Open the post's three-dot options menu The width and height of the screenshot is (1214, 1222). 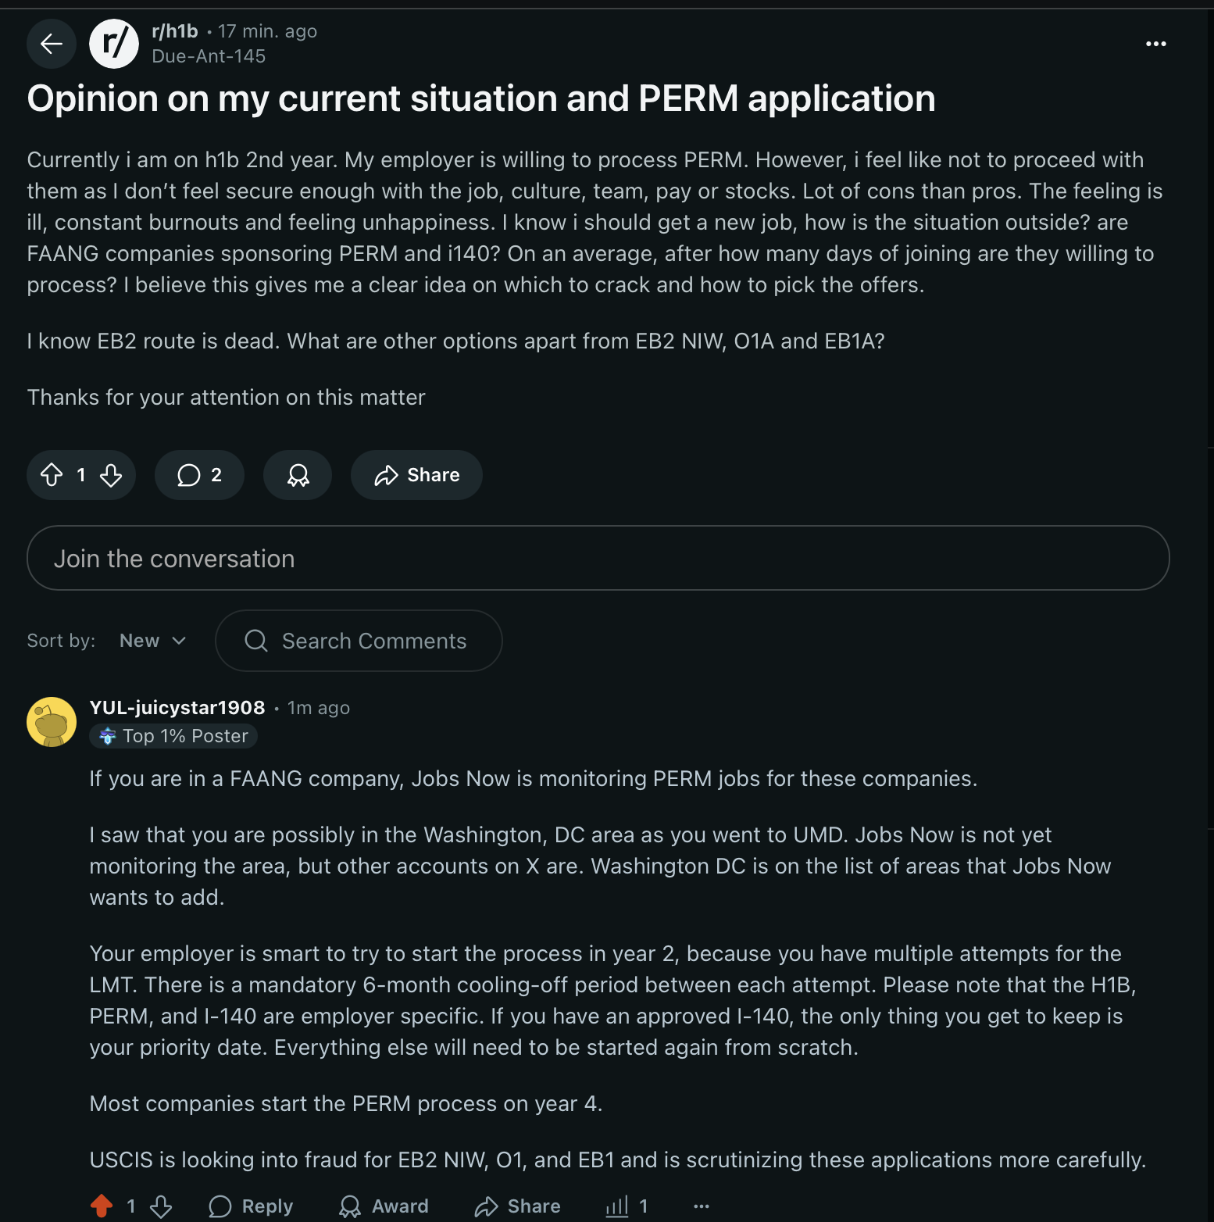pos(1155,44)
